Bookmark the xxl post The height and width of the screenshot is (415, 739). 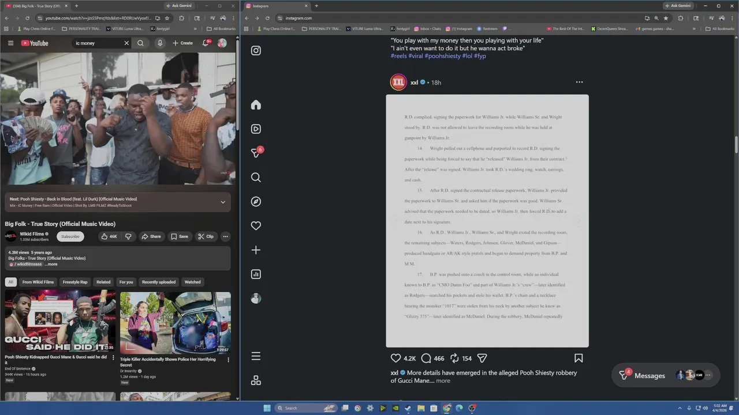tap(578, 358)
